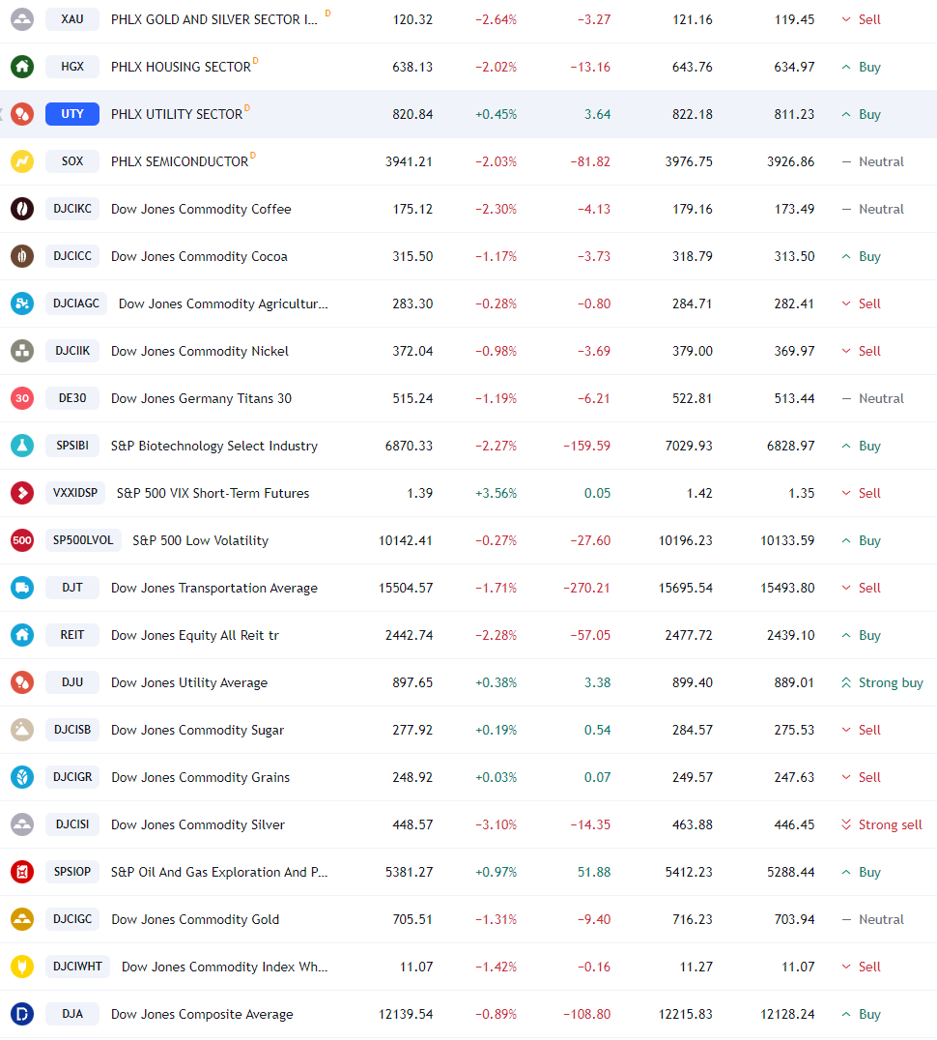Viewport: 937px width, 1040px height.
Task: Select the DJCIWHT ticker badge
Action: pyautogui.click(x=77, y=967)
